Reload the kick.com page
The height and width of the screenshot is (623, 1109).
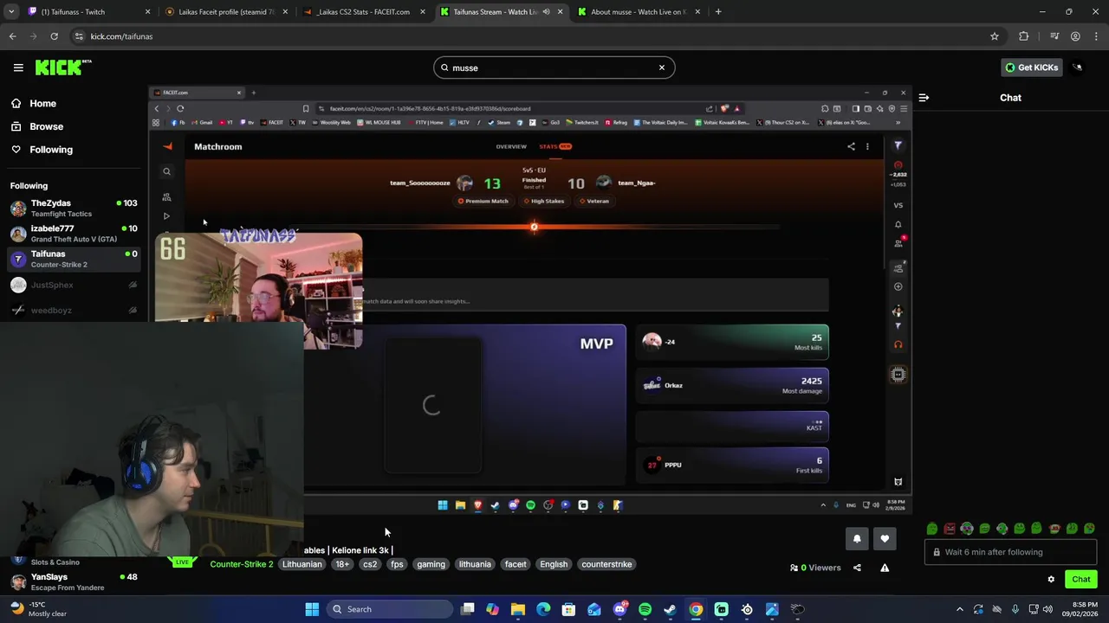click(54, 36)
